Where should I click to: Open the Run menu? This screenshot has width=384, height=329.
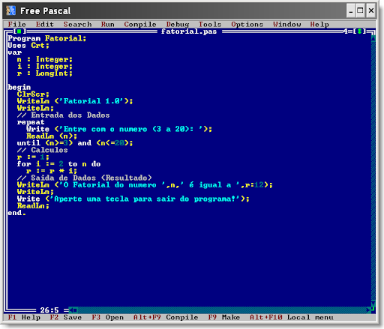108,24
